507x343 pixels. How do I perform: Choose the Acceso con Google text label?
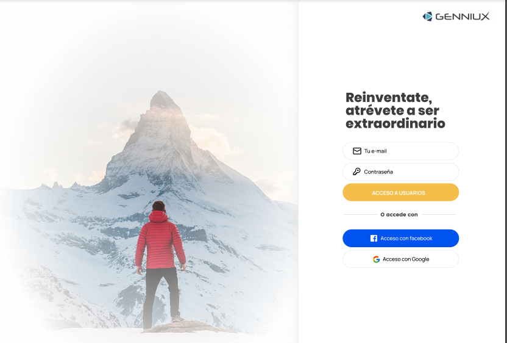tap(406, 259)
